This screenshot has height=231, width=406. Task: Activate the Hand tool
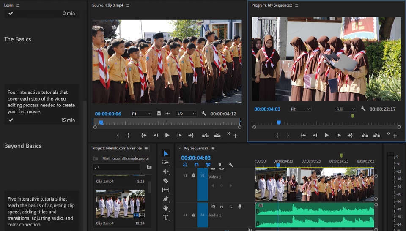click(166, 208)
